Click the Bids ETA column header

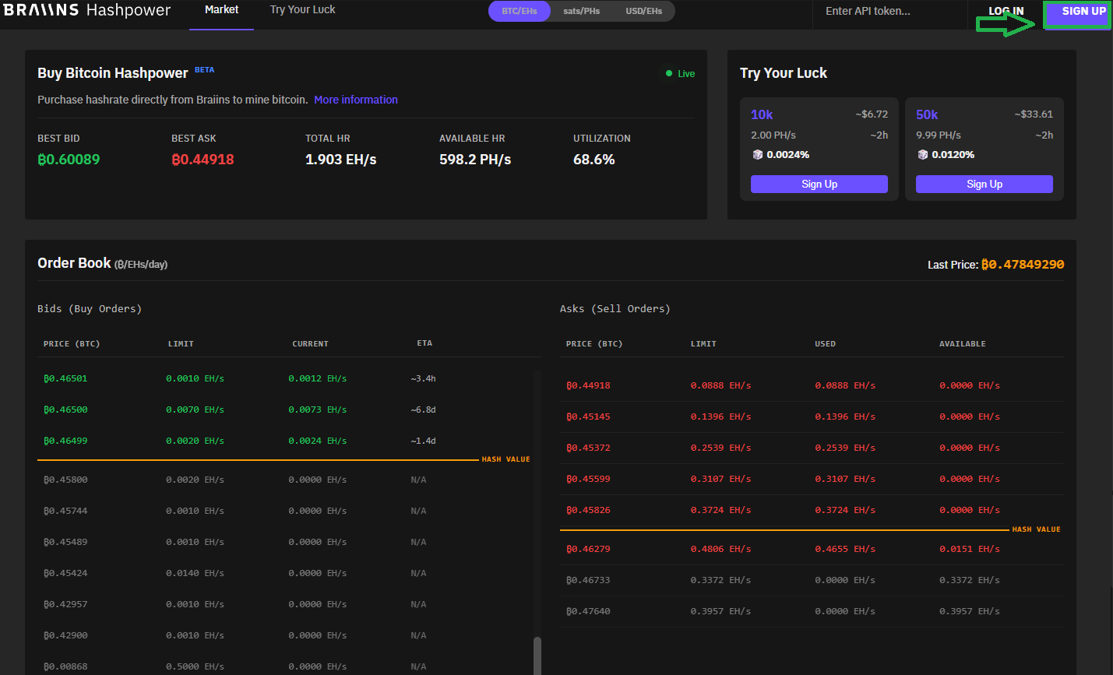[x=424, y=343]
